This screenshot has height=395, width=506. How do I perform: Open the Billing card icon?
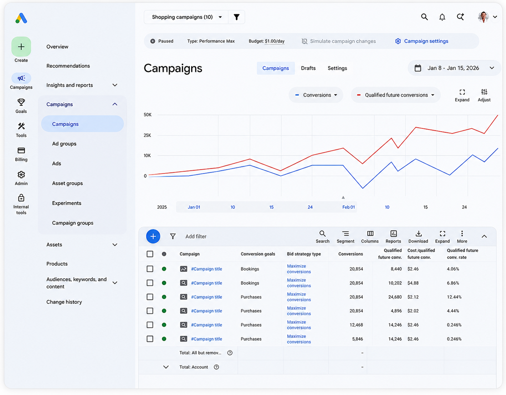(21, 150)
